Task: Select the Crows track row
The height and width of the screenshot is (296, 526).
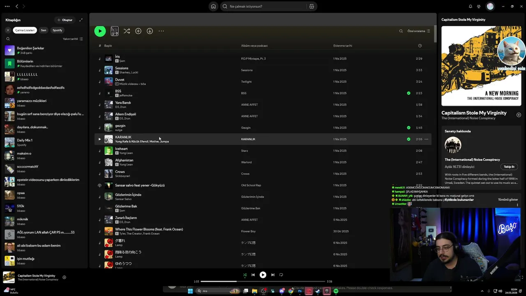Action: tap(263, 173)
